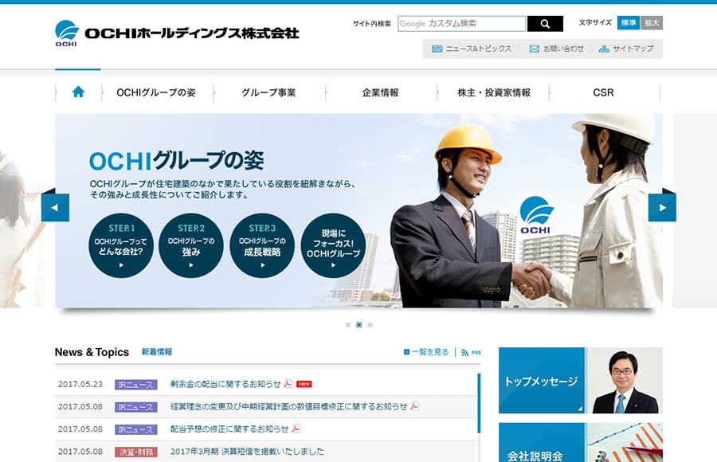Click the search magnifier button

click(545, 24)
